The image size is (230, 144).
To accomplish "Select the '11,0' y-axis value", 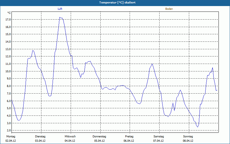I will click(x=8, y=64).
